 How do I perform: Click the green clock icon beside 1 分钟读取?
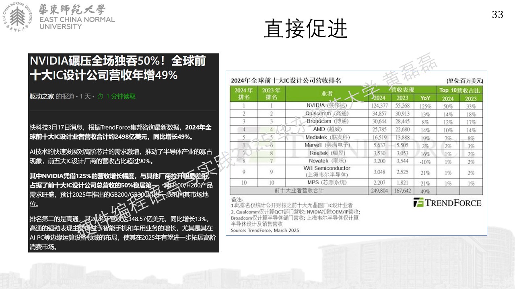coord(100,96)
